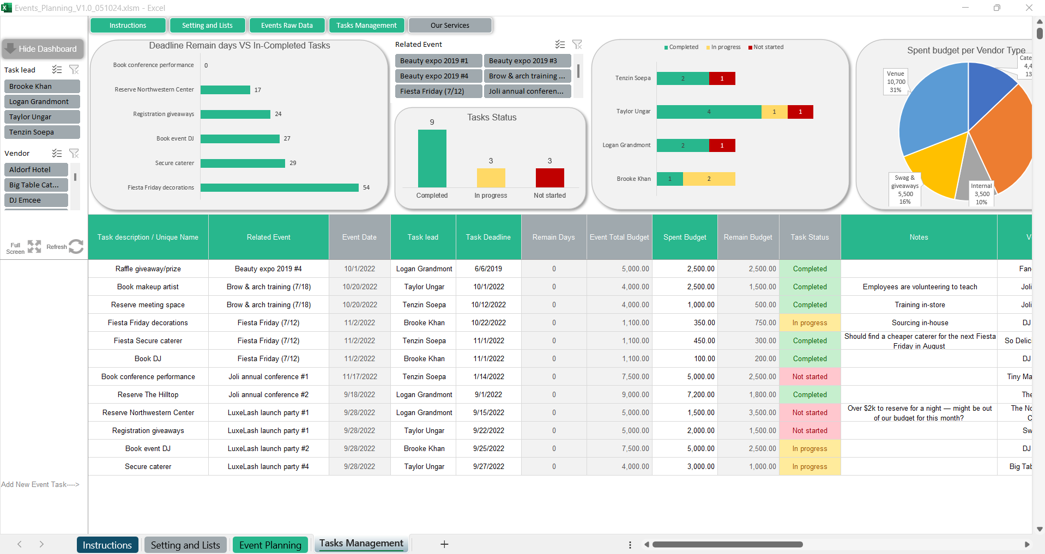This screenshot has width=1045, height=554.
Task: Click the Events Raw Data button
Action: pyautogui.click(x=287, y=26)
